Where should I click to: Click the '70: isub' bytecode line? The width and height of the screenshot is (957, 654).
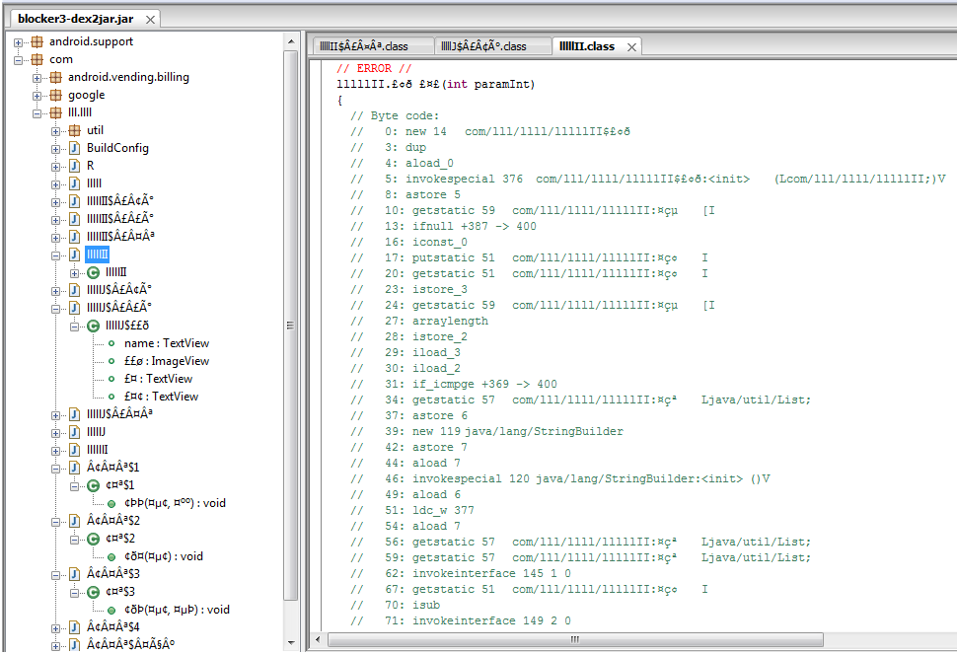[x=395, y=606]
